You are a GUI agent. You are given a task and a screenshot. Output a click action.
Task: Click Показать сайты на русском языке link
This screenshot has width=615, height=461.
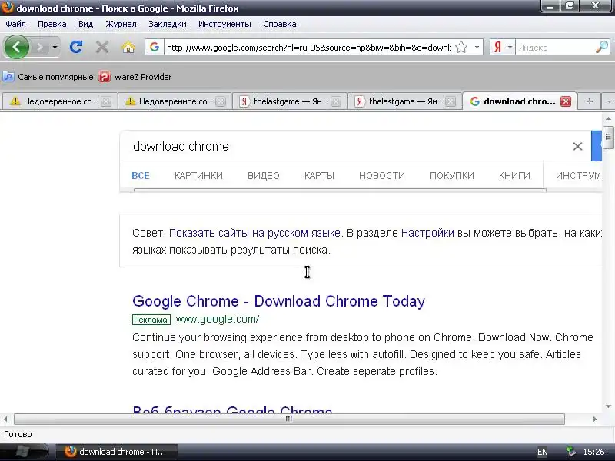coord(254,233)
